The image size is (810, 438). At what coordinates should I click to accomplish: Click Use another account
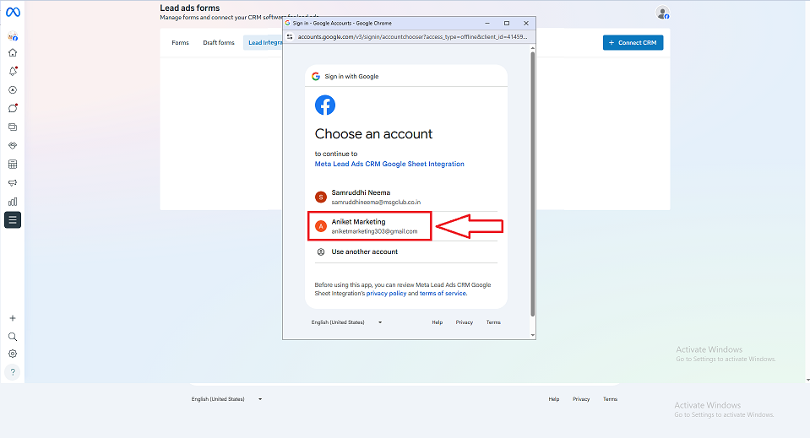[364, 251]
